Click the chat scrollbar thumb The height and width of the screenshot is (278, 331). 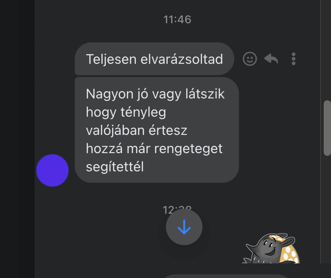pyautogui.click(x=327, y=128)
